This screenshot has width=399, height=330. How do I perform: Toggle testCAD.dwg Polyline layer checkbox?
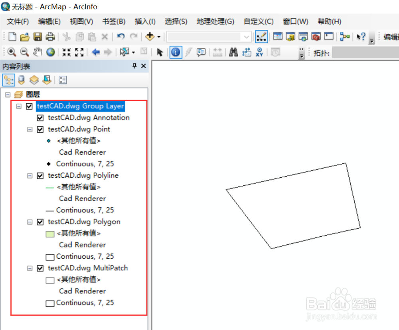pos(40,176)
